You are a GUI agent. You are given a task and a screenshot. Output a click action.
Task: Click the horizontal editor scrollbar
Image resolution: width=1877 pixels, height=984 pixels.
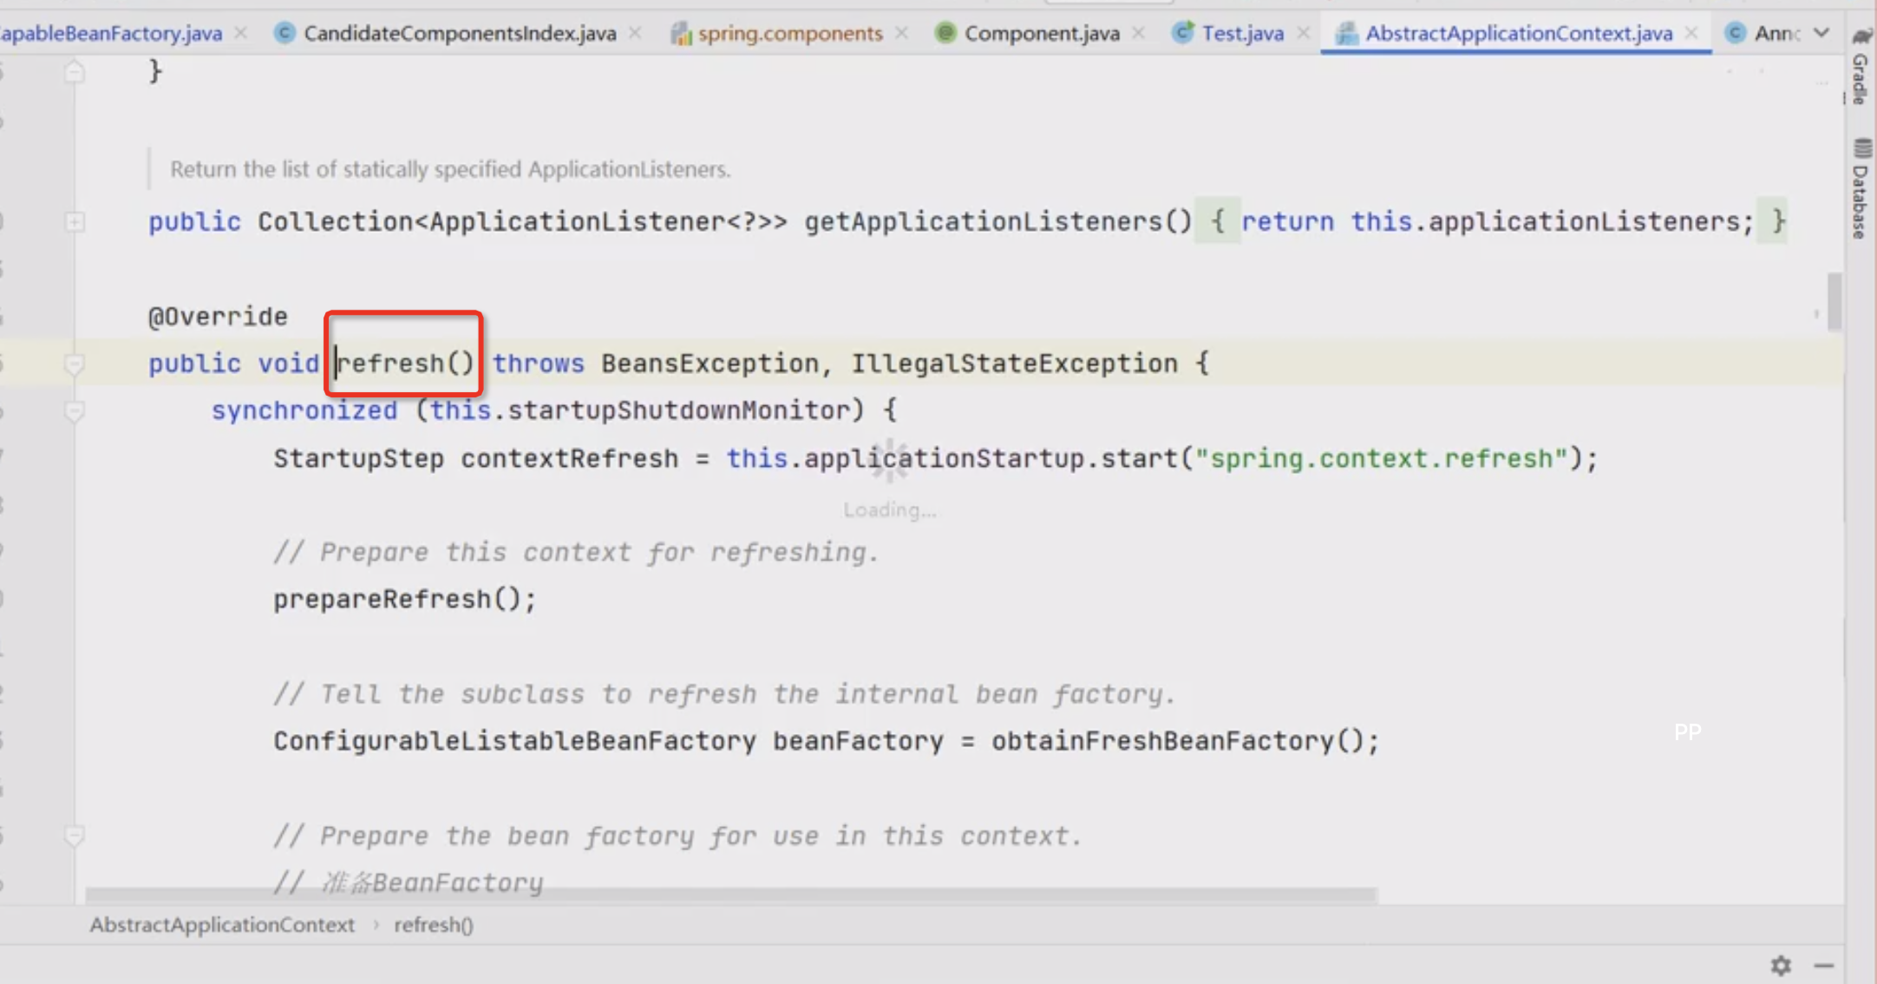pos(729,894)
